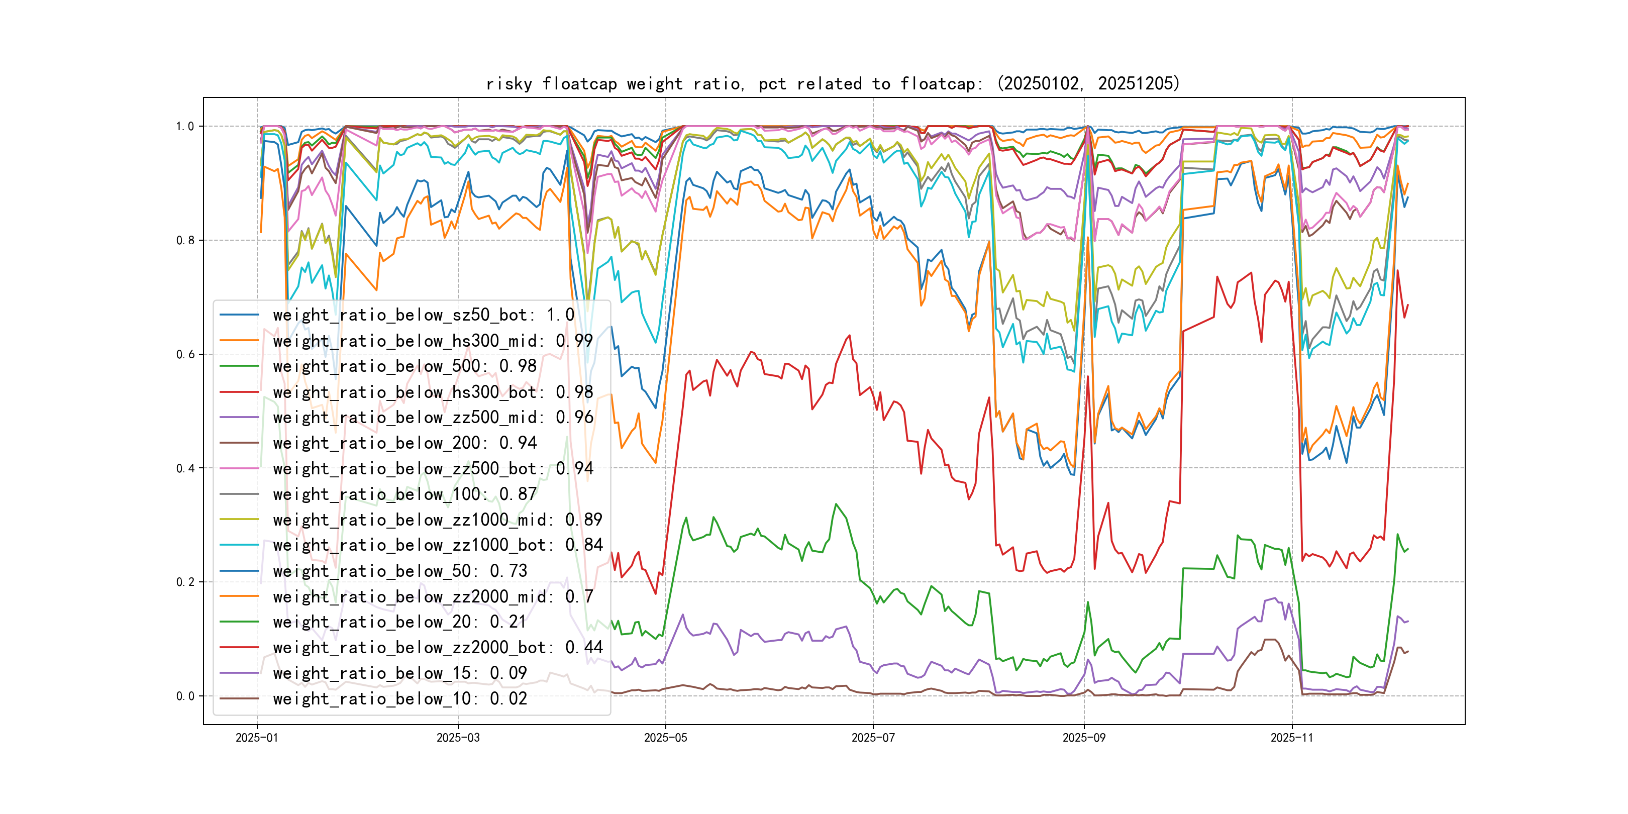Viewport: 1628px width, 814px height.
Task: Click legend entry weight_ratio_below_sz50_bot
Action: [x=424, y=315]
